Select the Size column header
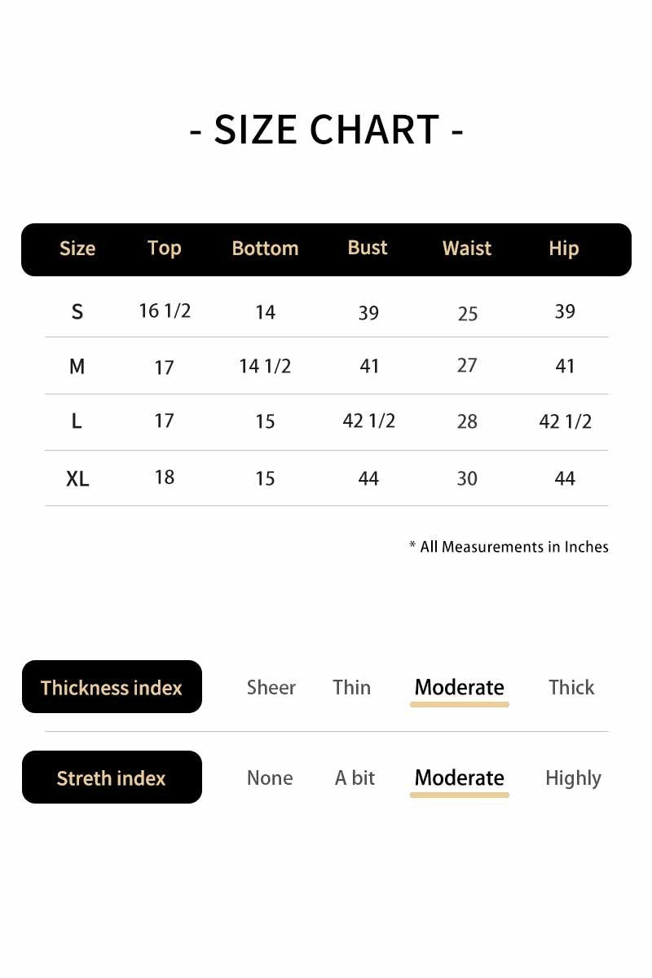Screen dimensions: 652x978 [77, 249]
